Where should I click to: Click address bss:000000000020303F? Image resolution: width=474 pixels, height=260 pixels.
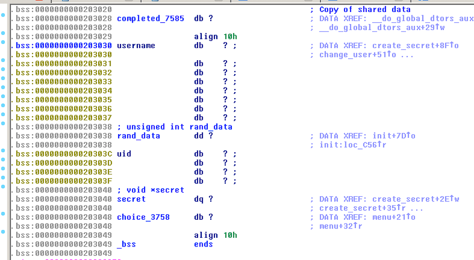(x=64, y=181)
